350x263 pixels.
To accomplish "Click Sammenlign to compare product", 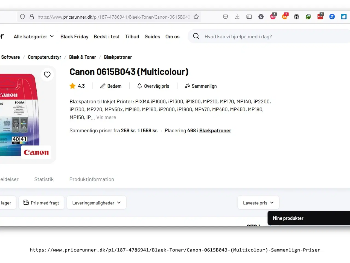I will 201,86.
